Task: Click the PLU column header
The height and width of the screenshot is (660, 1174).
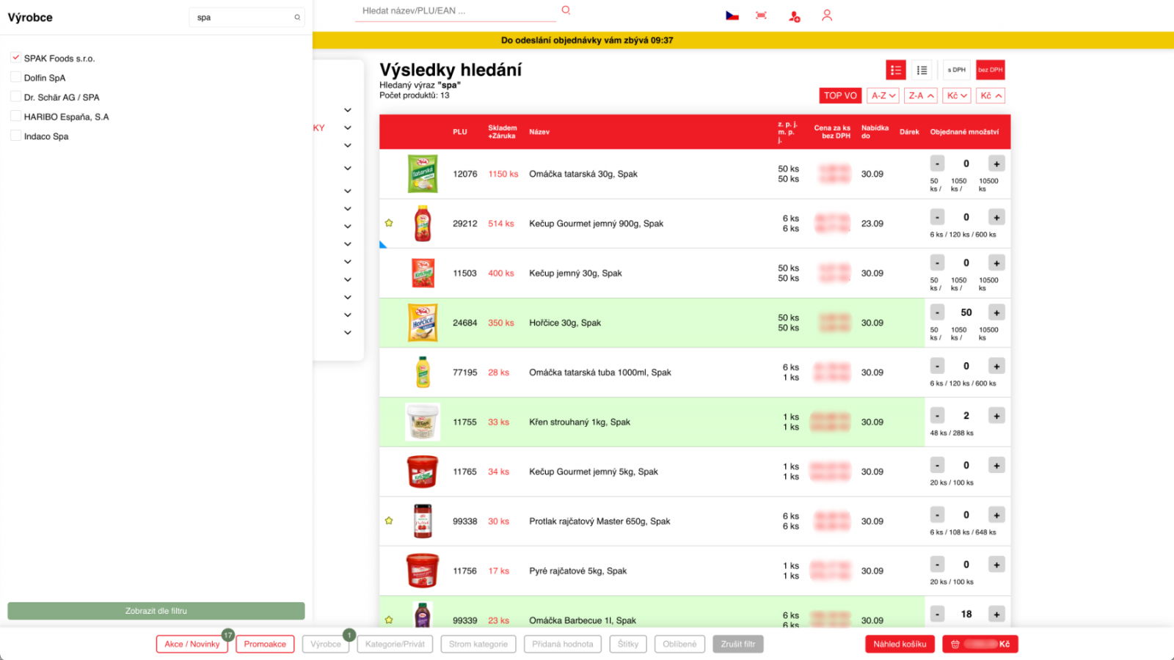Action: pyautogui.click(x=460, y=132)
